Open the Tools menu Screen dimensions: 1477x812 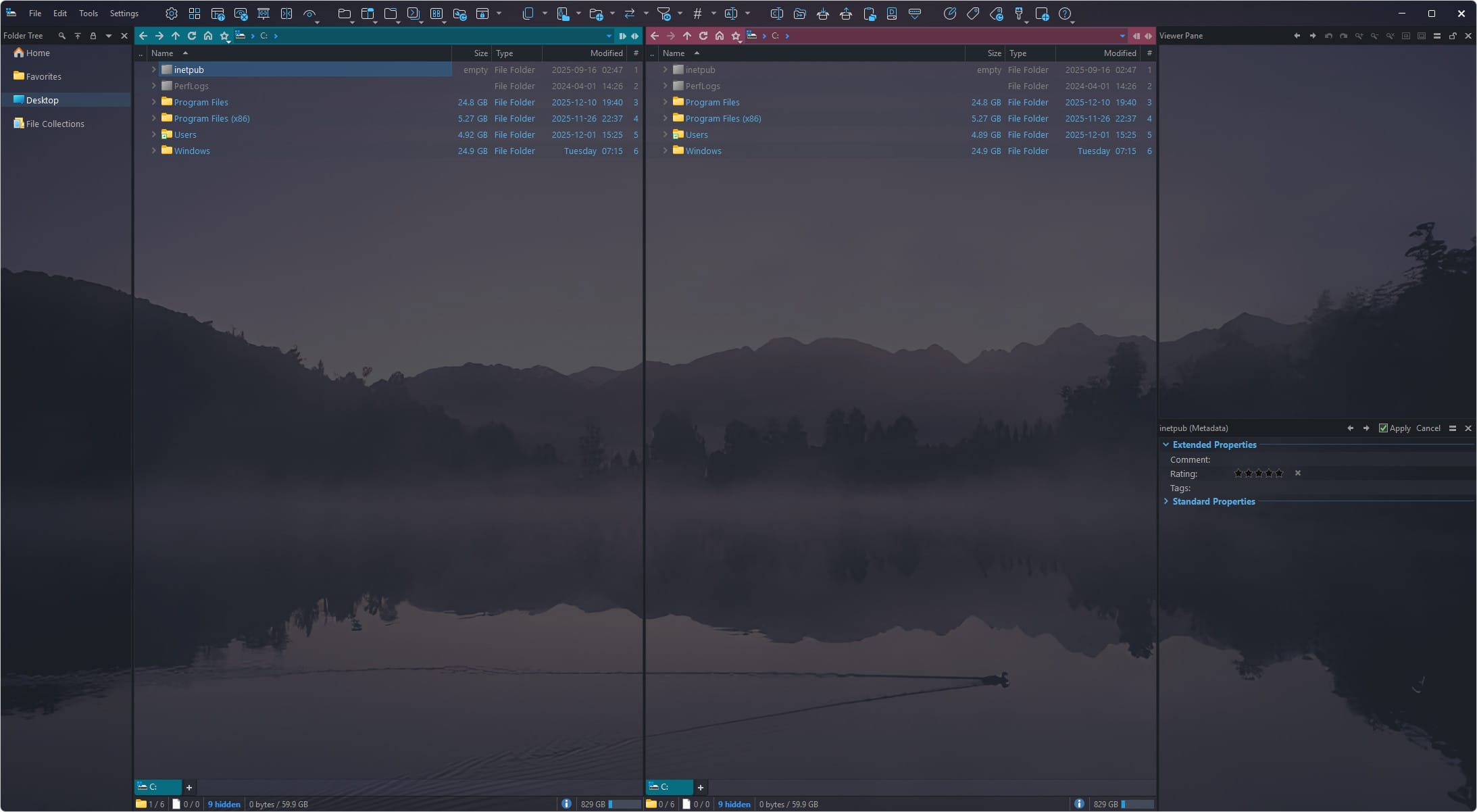[88, 13]
